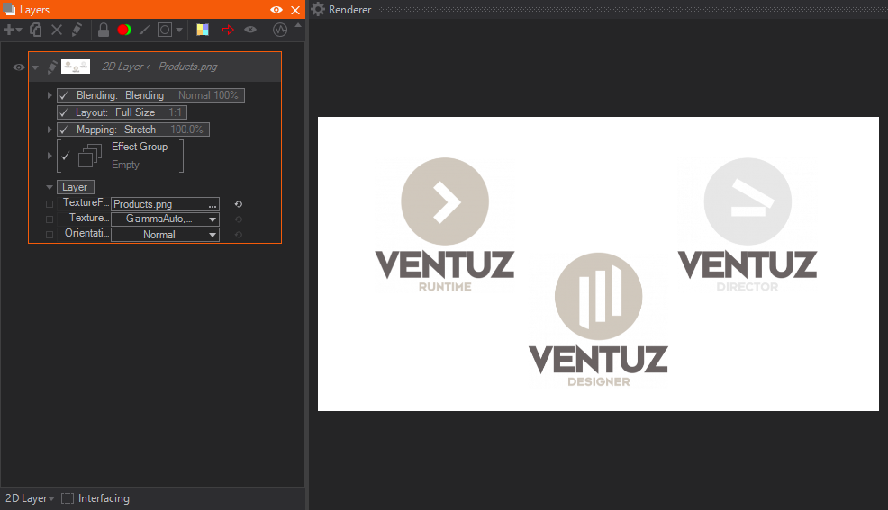888x510 pixels.
Task: Click the red arrow icon in toolbar
Action: pos(228,30)
